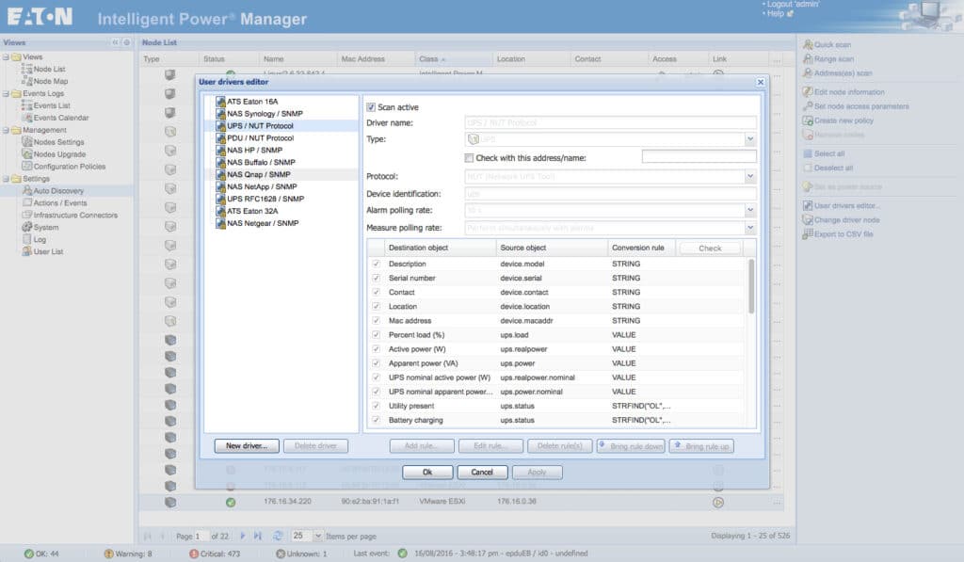Image resolution: width=964 pixels, height=562 pixels.
Task: Toggle the Scan active checkbox
Action: [x=371, y=107]
